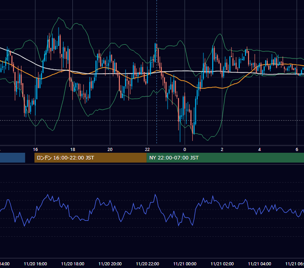Click the 11/21 00:00 date label
This screenshot has height=268, width=304.
pos(185,264)
